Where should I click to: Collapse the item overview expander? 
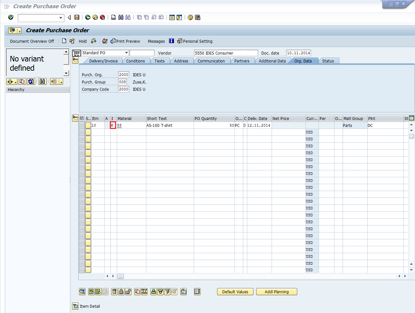[x=75, y=118]
